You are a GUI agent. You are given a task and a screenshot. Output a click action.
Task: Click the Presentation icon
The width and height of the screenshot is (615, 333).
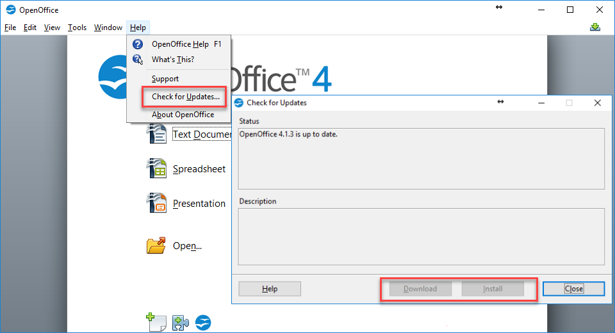pos(157,203)
